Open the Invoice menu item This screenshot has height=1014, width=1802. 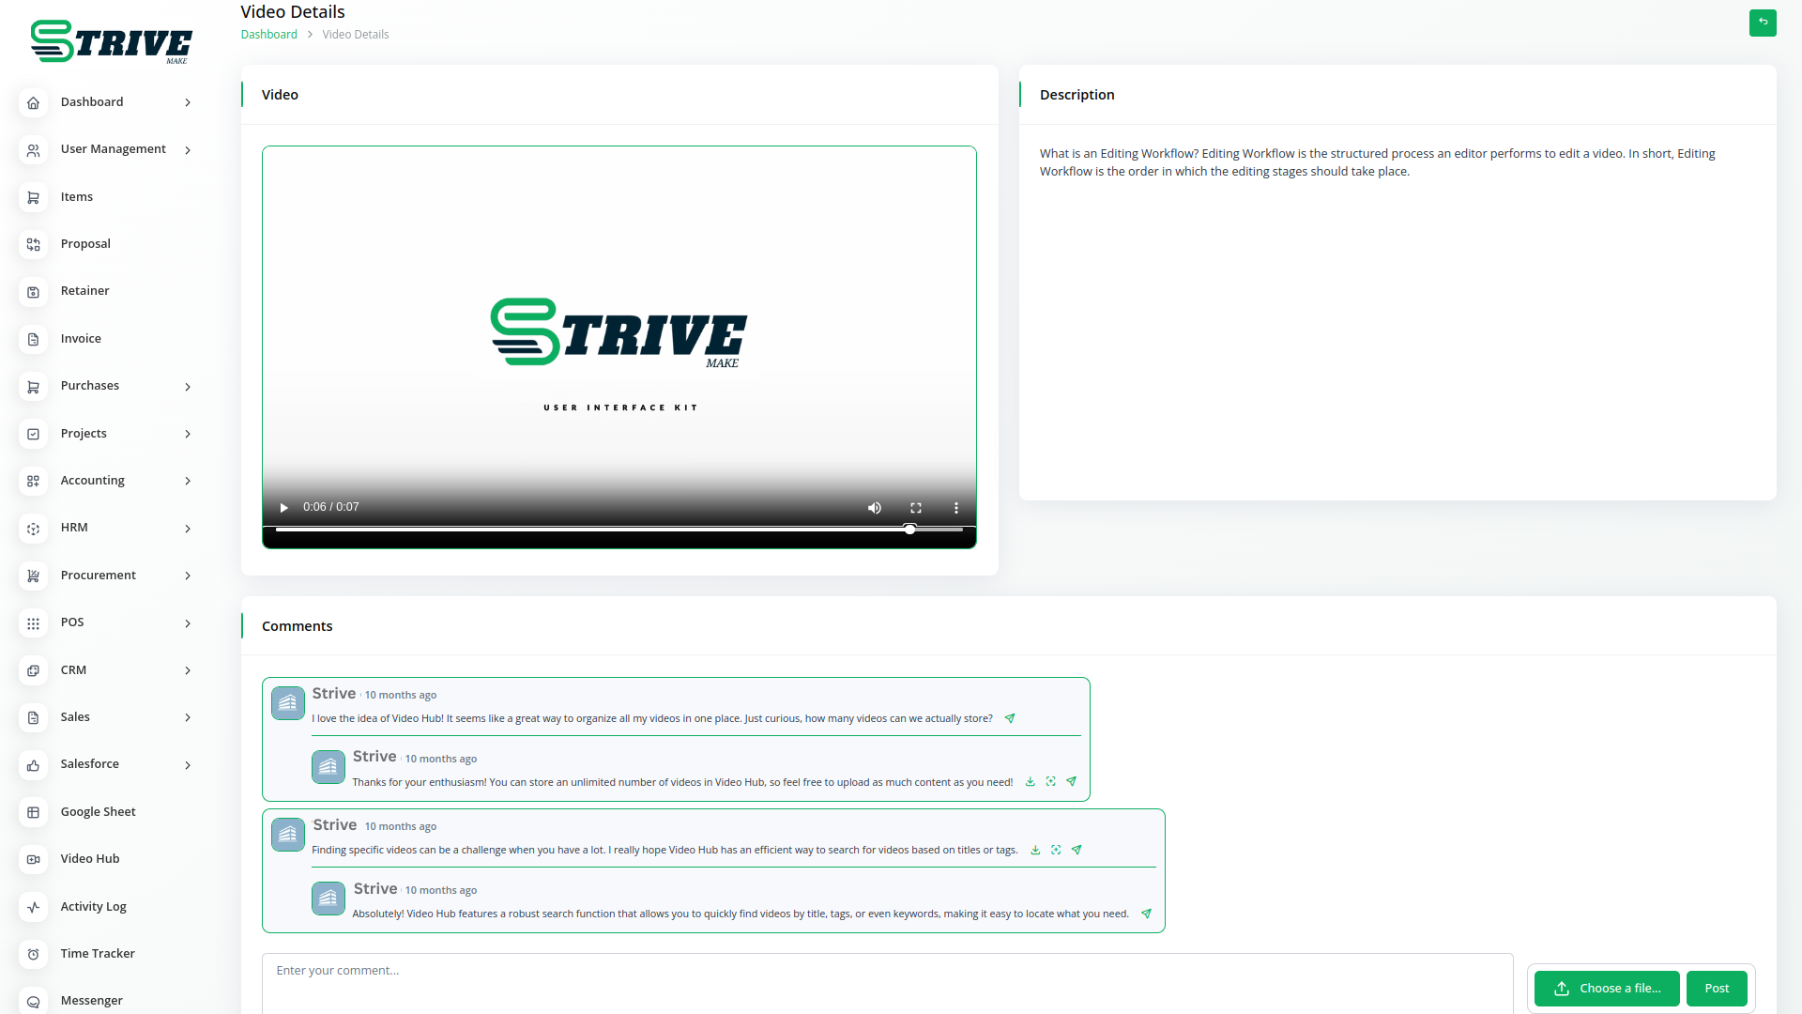coord(81,339)
